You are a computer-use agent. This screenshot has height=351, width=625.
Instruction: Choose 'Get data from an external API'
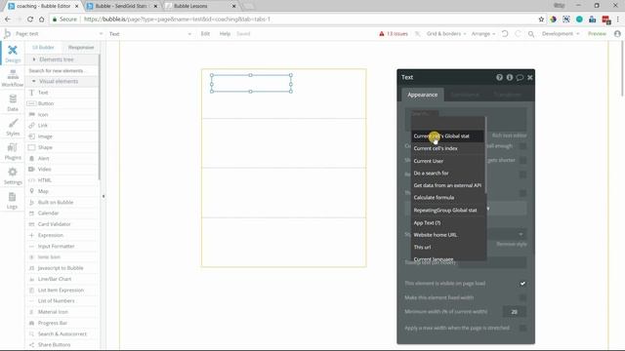tap(448, 185)
